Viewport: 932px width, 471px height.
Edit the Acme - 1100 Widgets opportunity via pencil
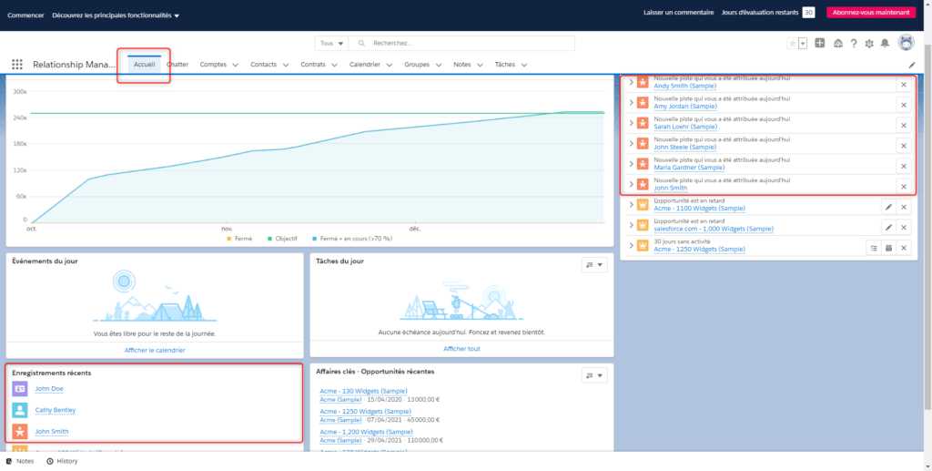(x=888, y=207)
